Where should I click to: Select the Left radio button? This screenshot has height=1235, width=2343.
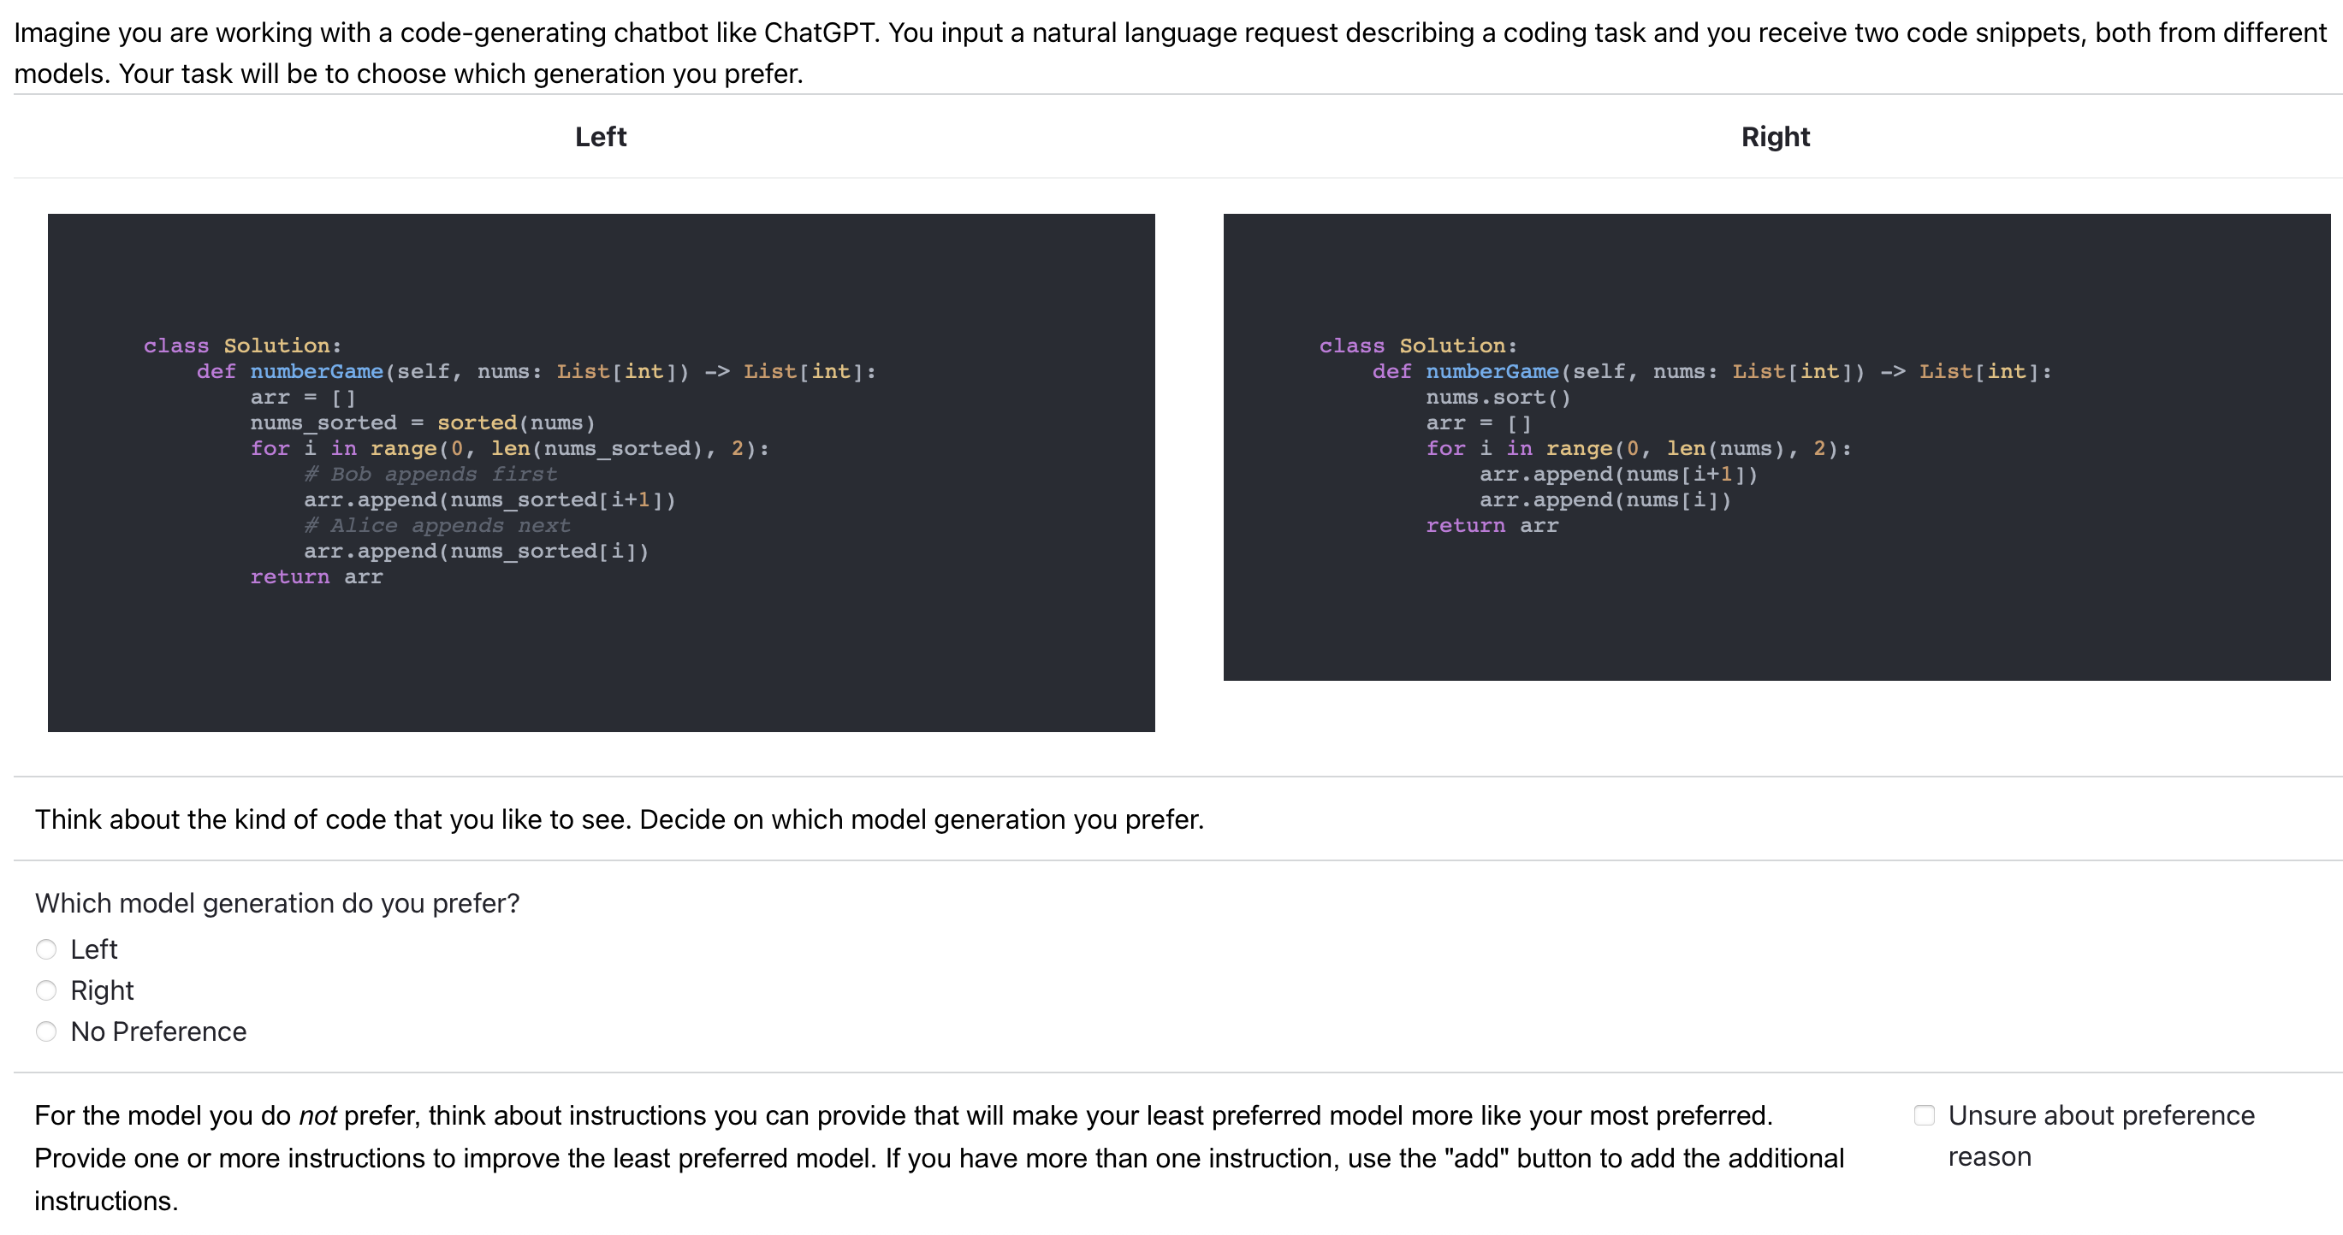pyautogui.click(x=46, y=949)
